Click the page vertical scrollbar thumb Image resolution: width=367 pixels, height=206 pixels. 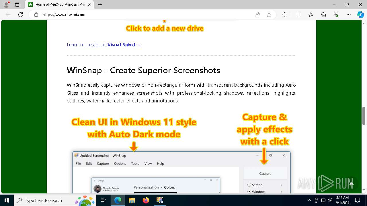[364, 116]
